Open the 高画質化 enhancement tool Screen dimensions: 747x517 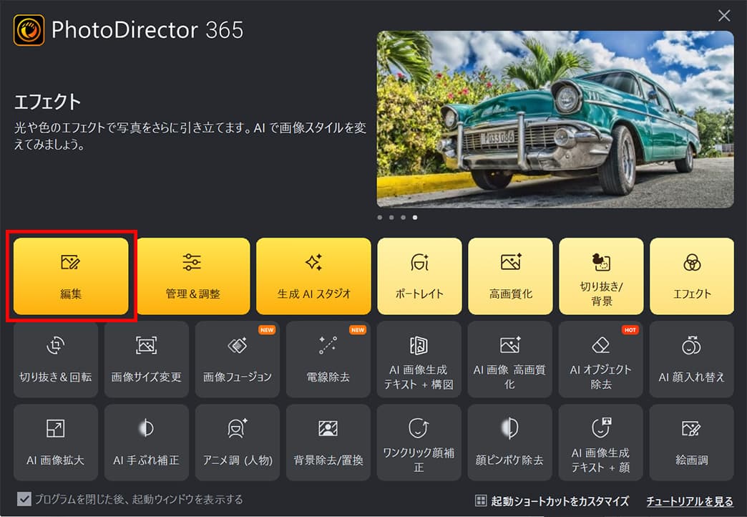[x=510, y=276]
